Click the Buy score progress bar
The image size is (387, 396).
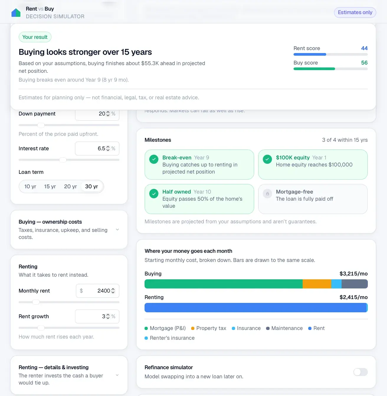tap(331, 69)
